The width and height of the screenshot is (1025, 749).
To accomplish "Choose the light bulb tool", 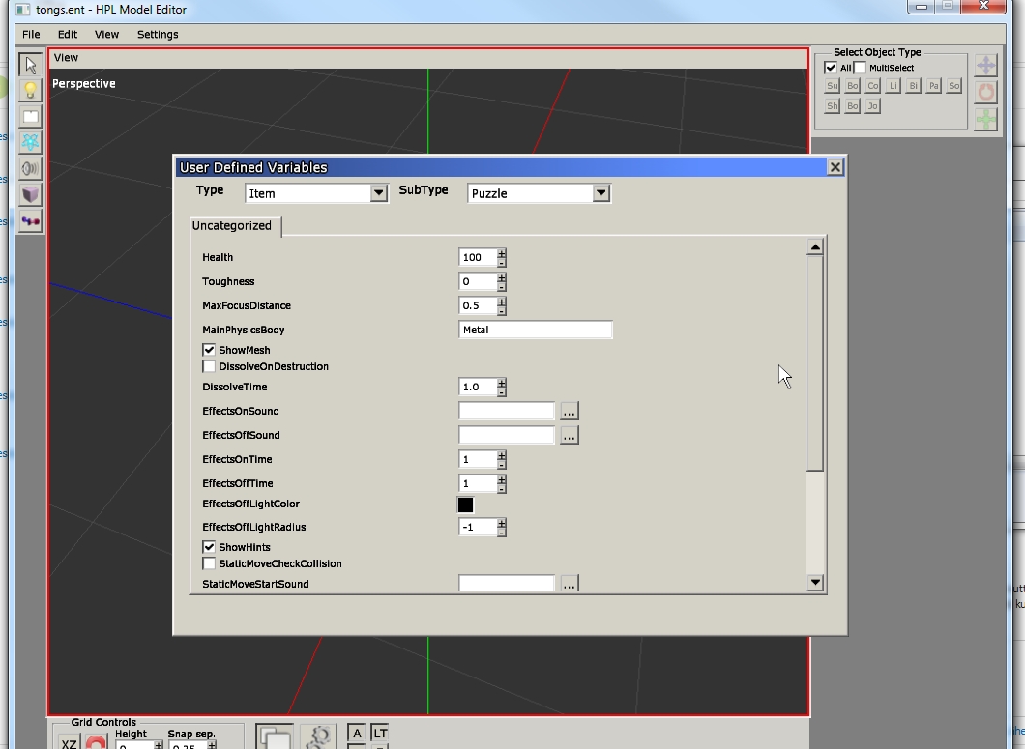I will click(31, 91).
